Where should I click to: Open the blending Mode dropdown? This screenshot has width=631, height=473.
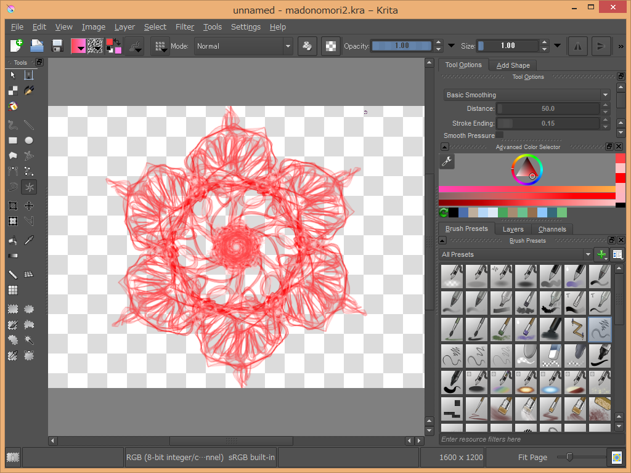[x=243, y=46]
